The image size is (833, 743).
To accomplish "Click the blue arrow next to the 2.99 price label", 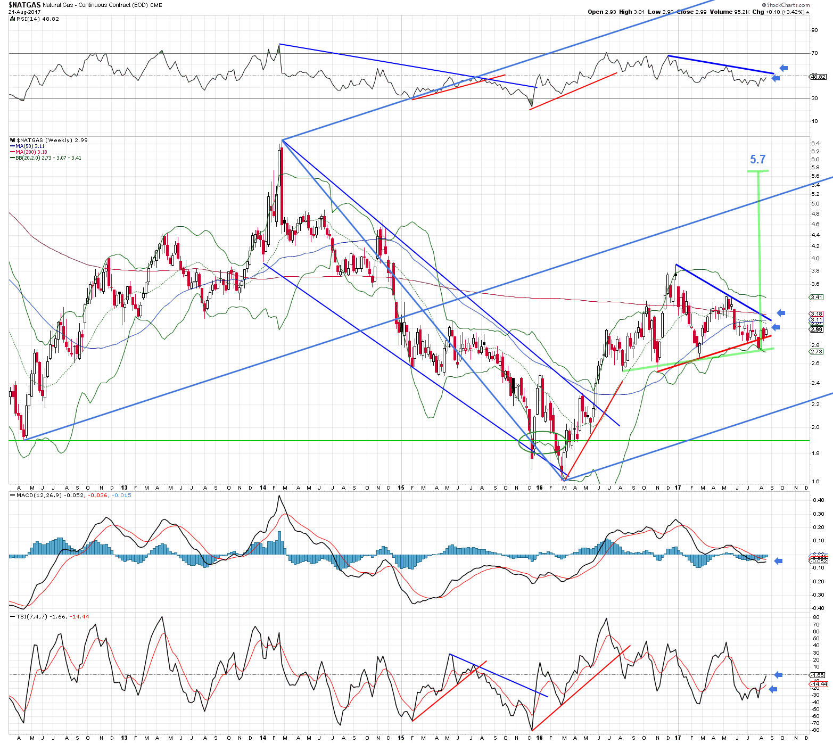I will pos(776,327).
